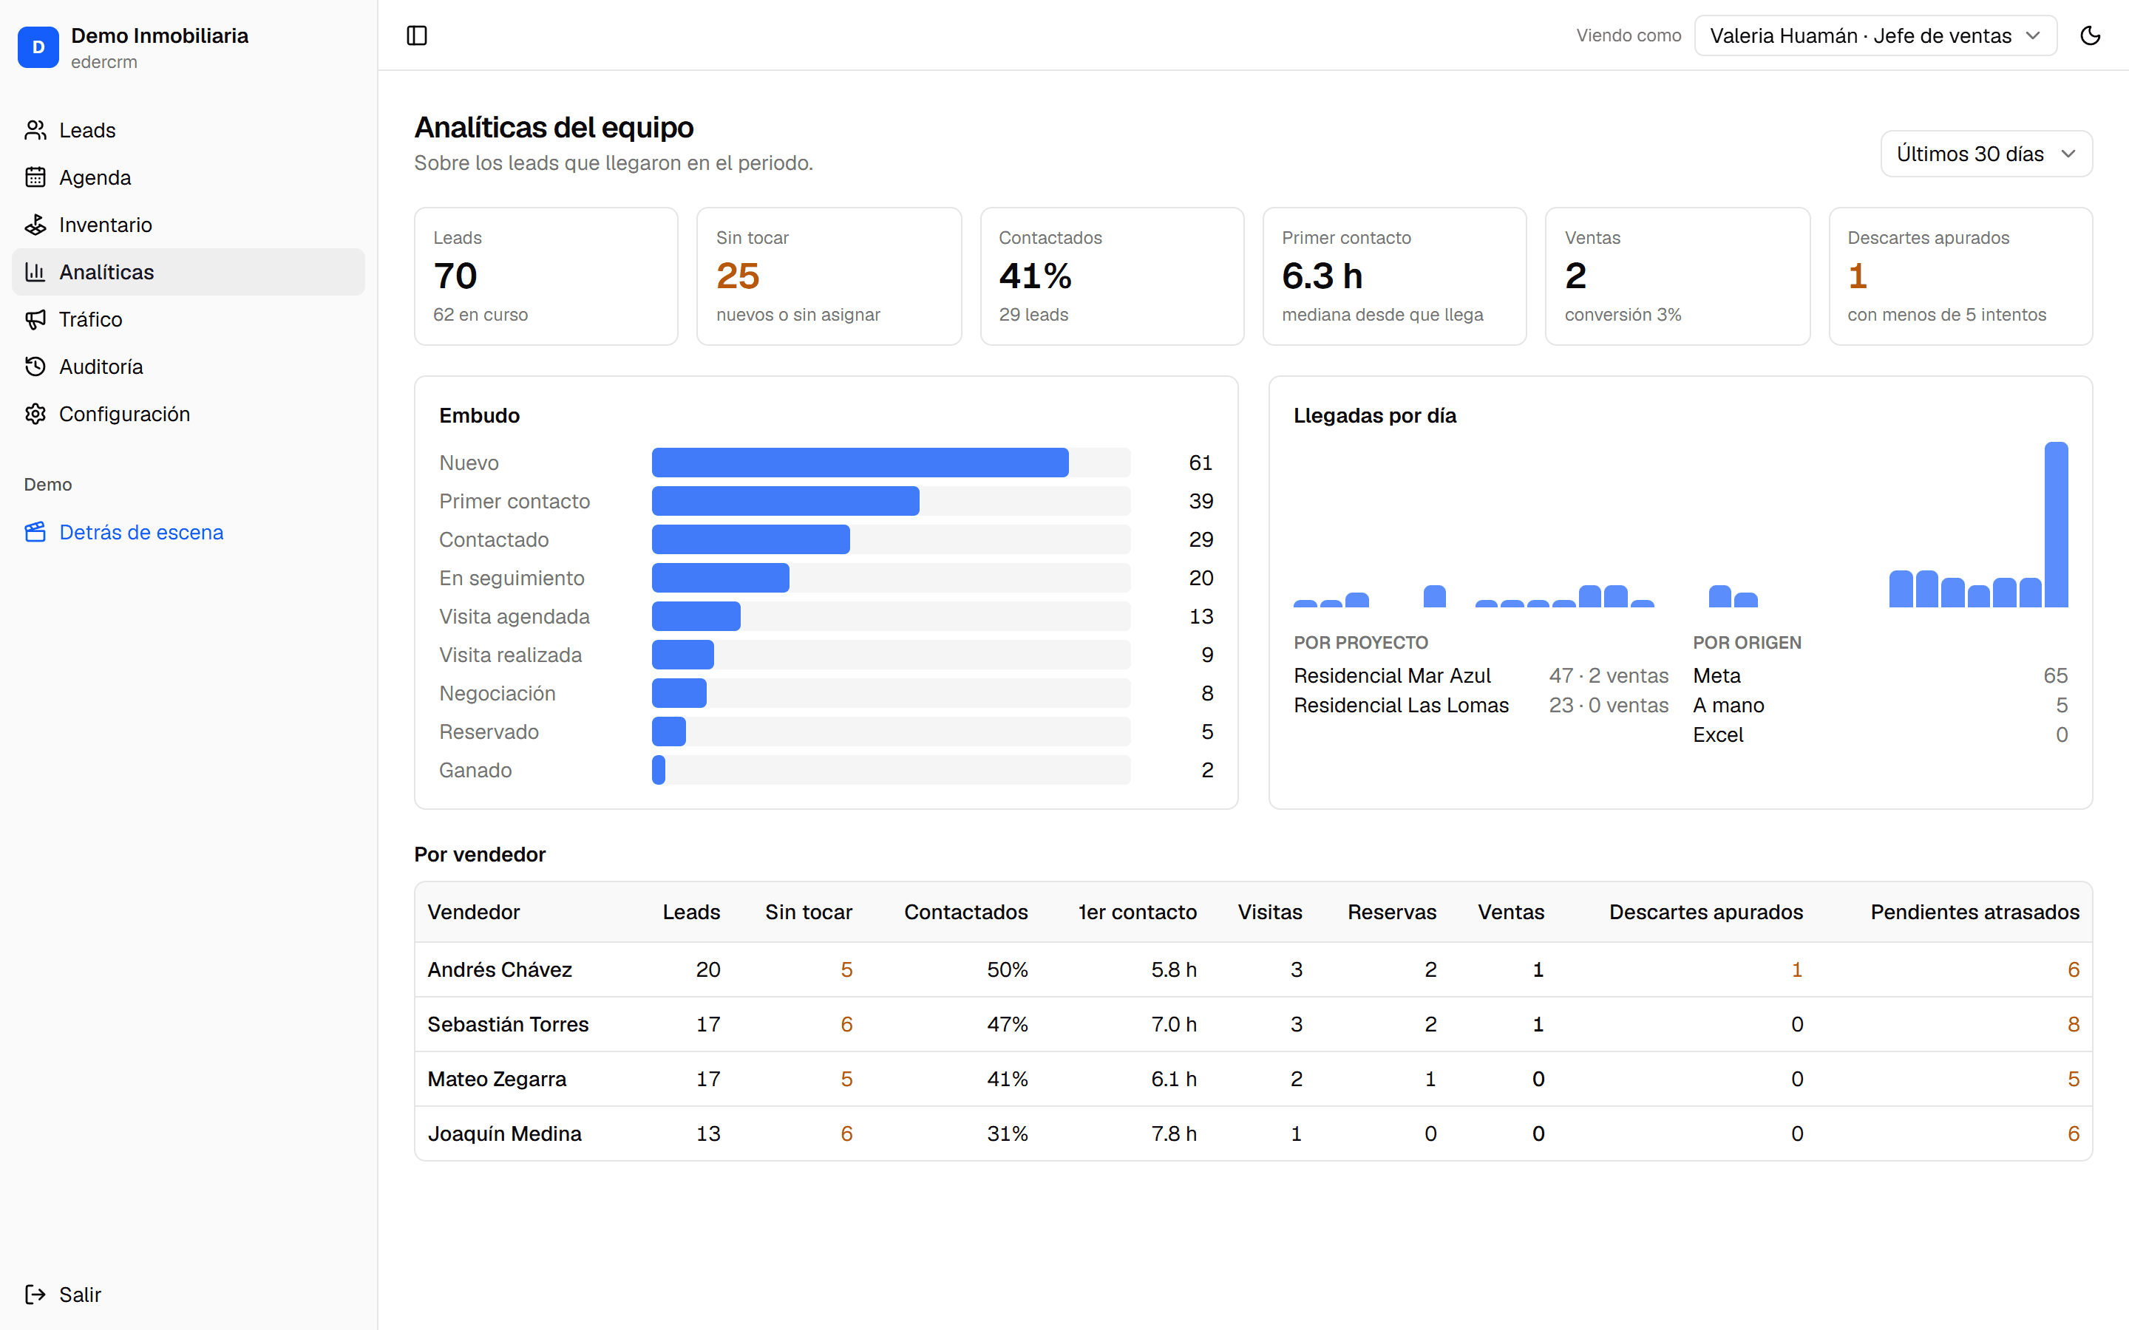Open the Viendo como user dropdown
The width and height of the screenshot is (2129, 1330).
point(1875,35)
